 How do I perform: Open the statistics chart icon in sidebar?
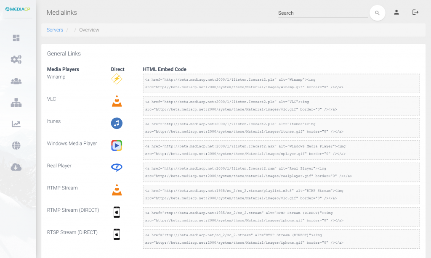coord(16,124)
